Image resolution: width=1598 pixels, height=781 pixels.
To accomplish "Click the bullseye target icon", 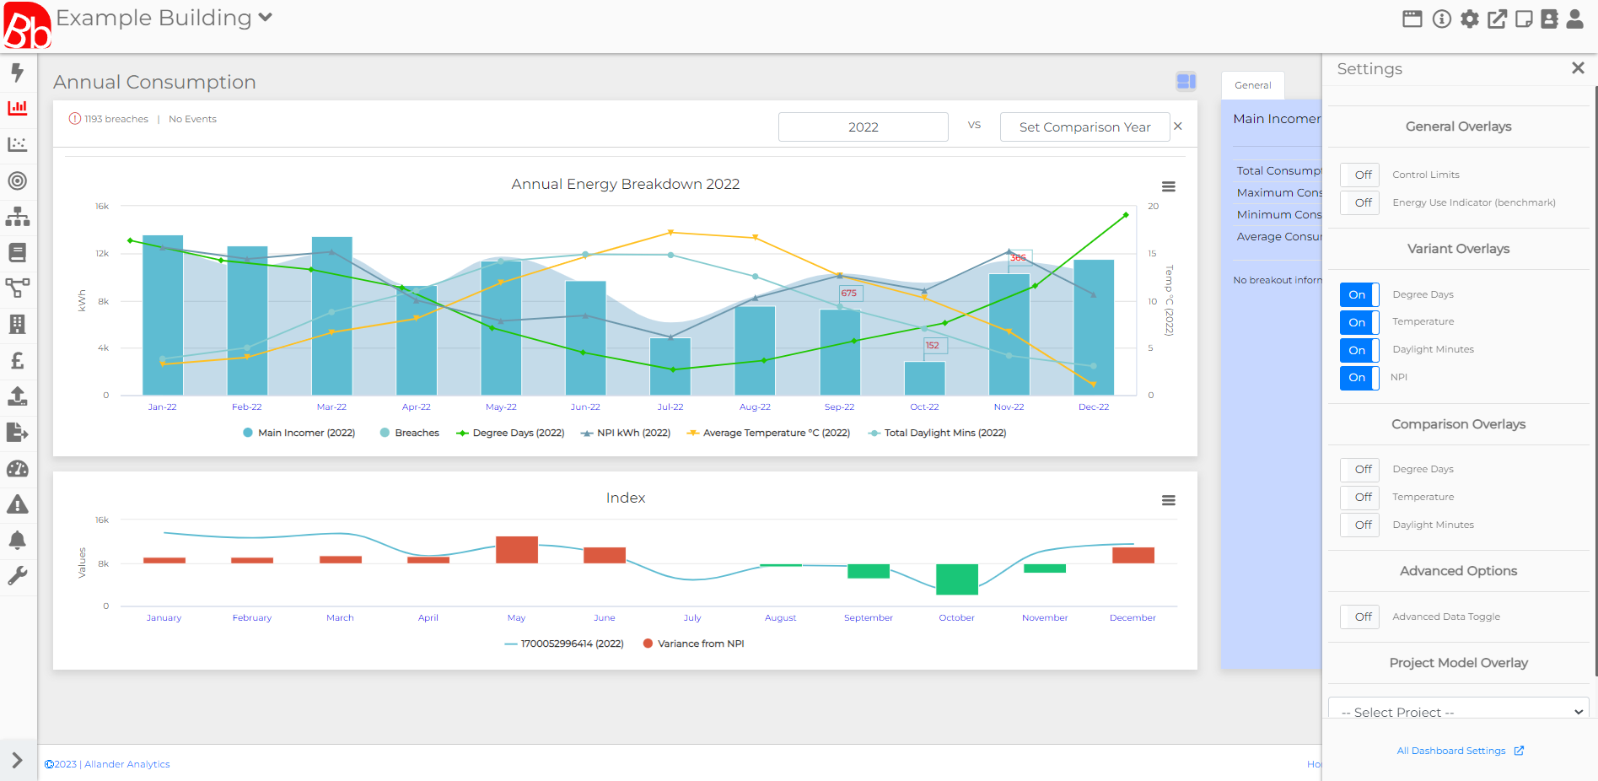I will pyautogui.click(x=18, y=180).
